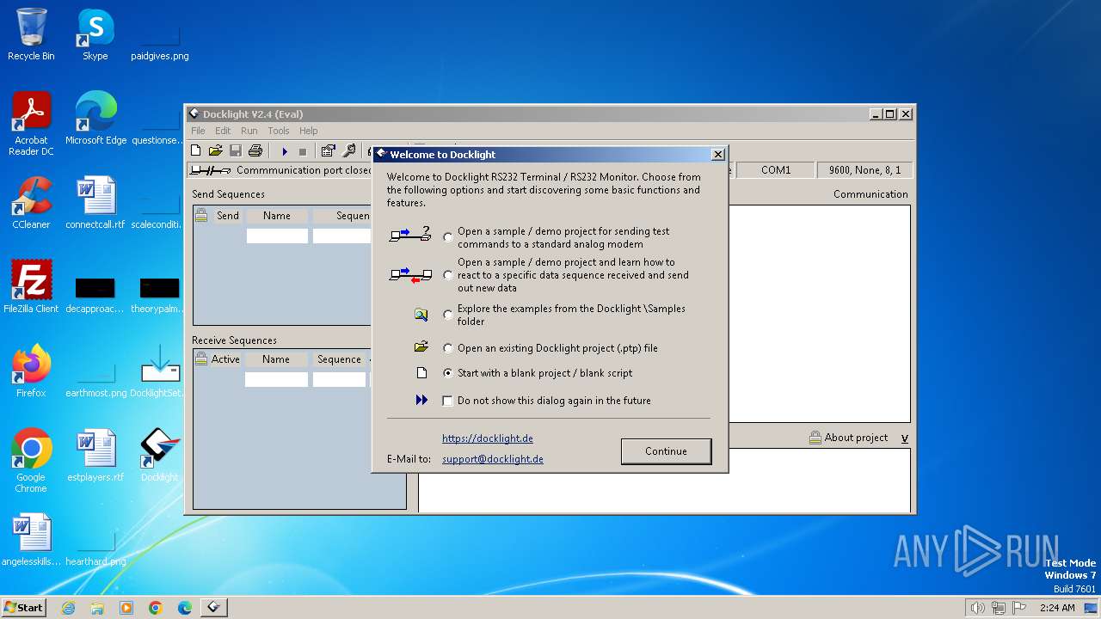
Task: Click the Send Sequences lock icon
Action: [201, 216]
